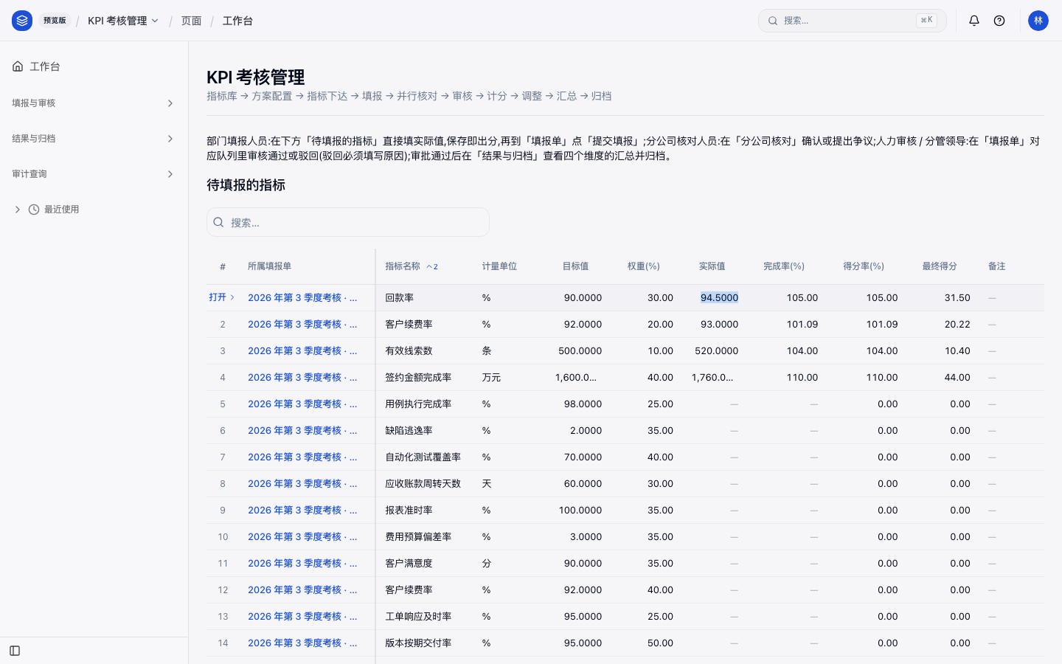Click magnifier icon in table search box
1062x664 pixels.
click(218, 222)
